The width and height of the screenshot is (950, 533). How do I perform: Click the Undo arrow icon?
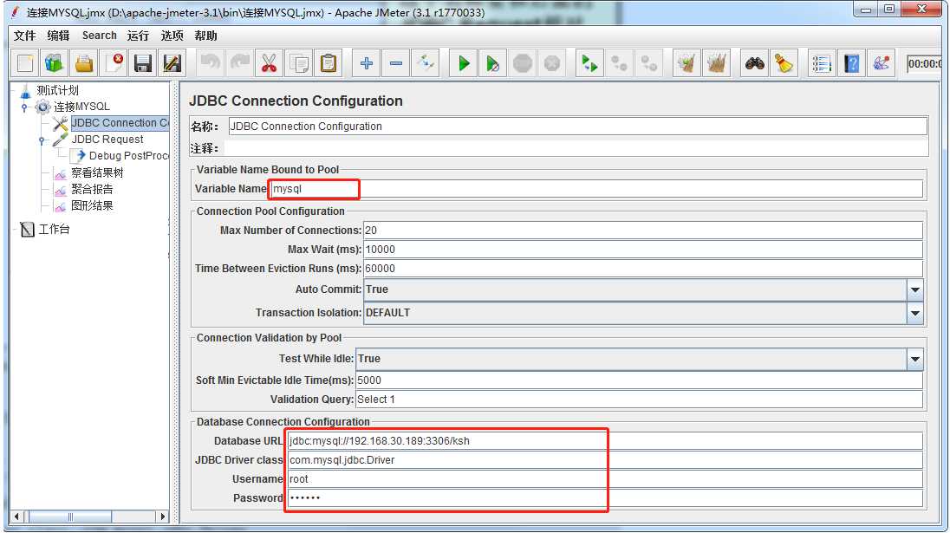(211, 63)
